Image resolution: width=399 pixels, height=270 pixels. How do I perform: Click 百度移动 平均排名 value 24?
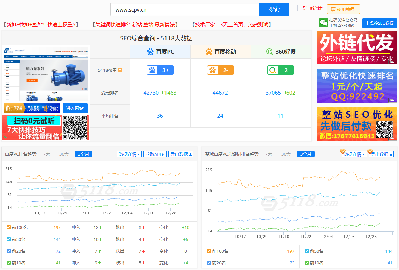tap(220, 116)
